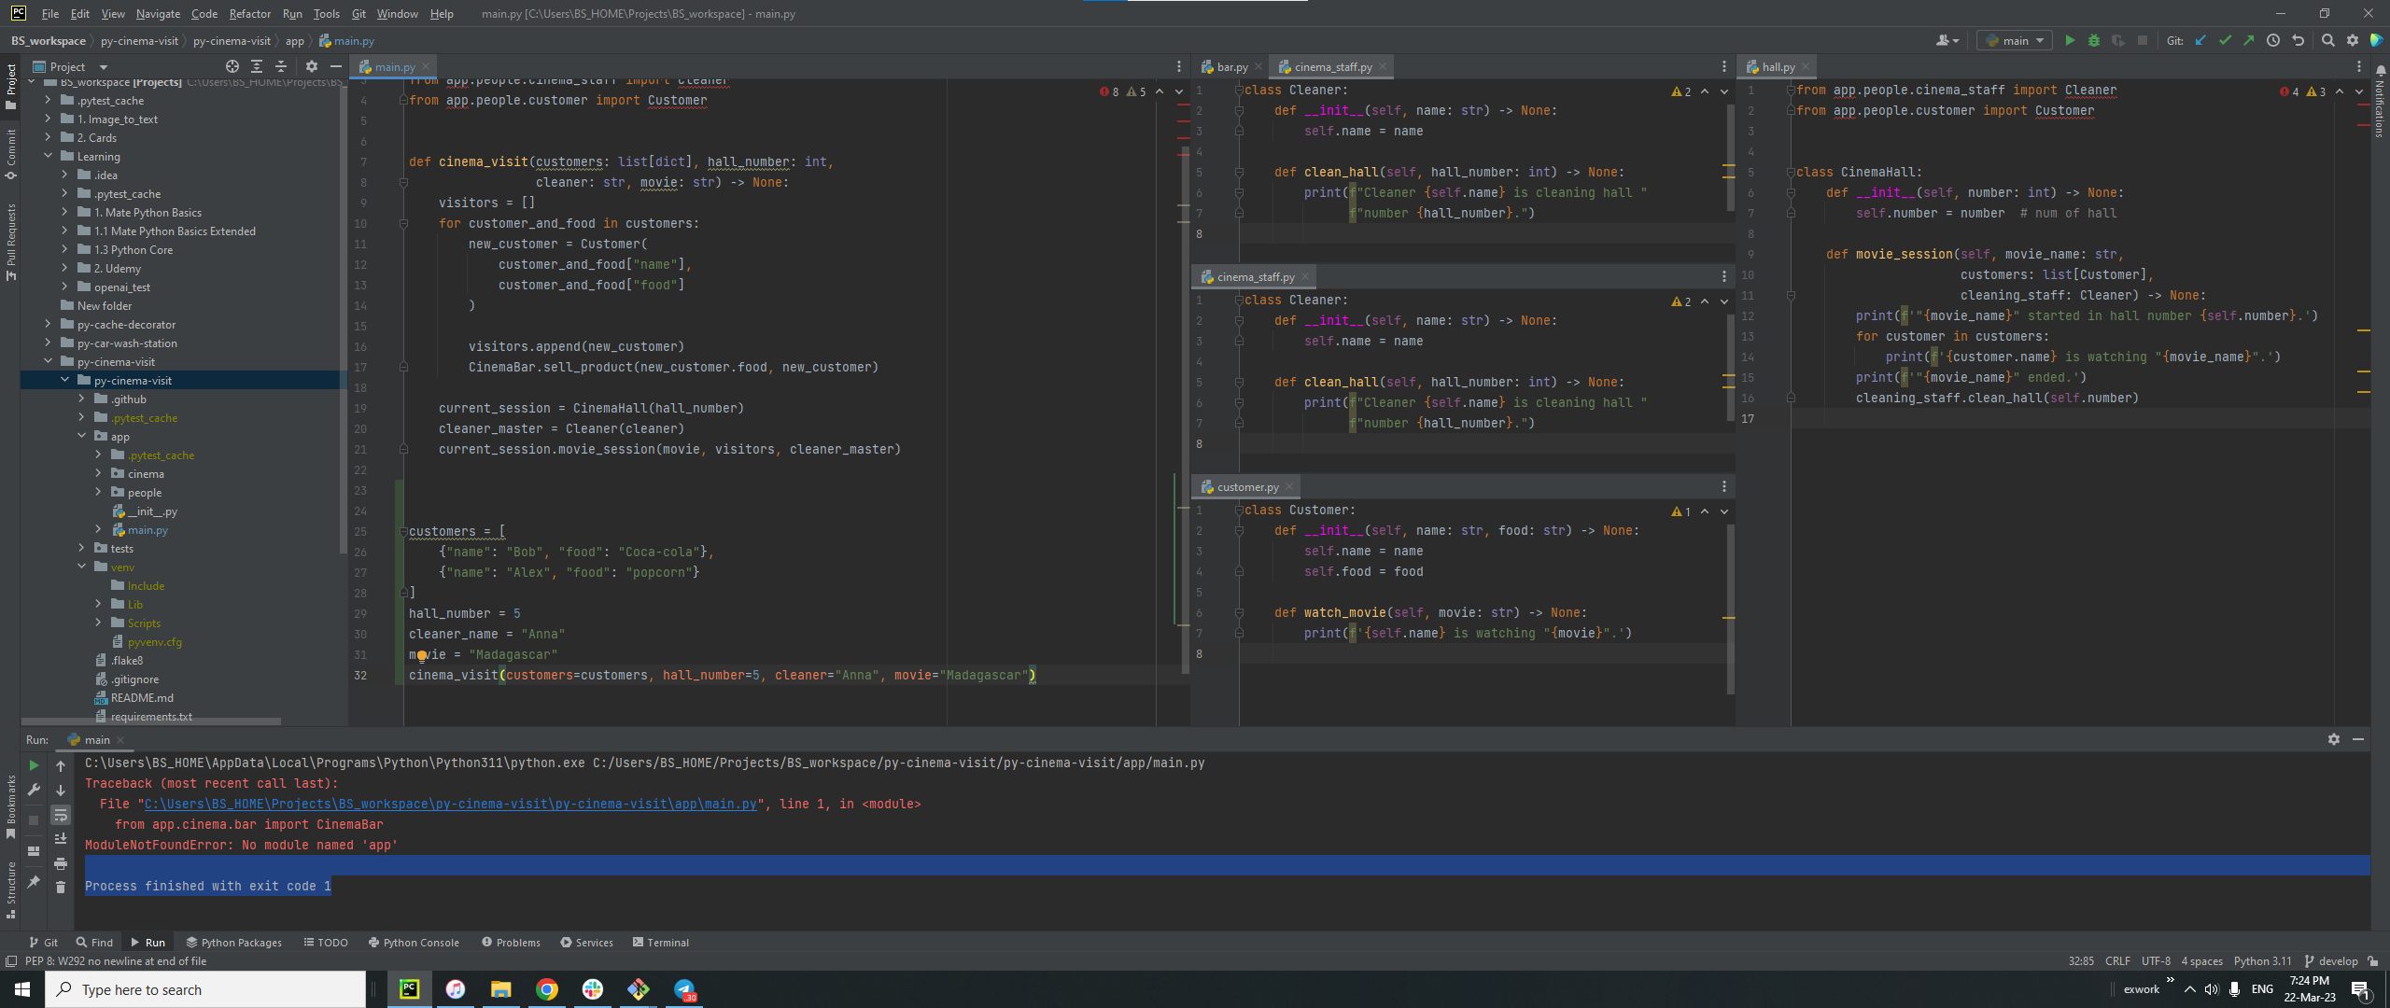Open the main run configuration dropdown
Image resolution: width=2390 pixels, height=1008 pixels.
pyautogui.click(x=2015, y=40)
